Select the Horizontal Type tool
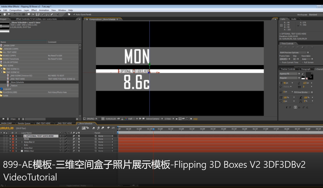Image resolution: width=323 pixels, height=188 pixels. [38, 14]
